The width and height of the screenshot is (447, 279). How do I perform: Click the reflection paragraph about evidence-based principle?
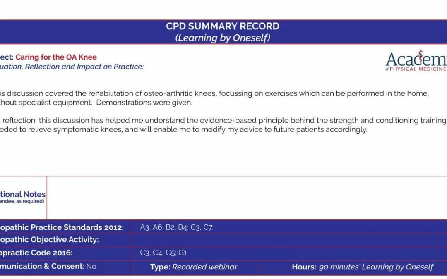pyautogui.click(x=223, y=125)
